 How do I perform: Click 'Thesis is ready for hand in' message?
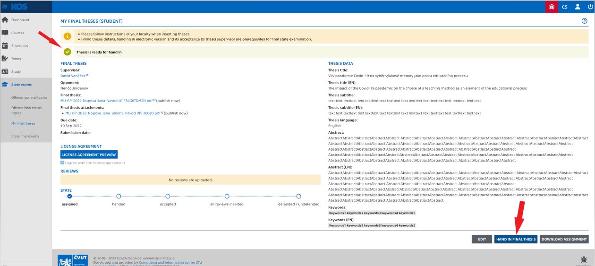[x=99, y=52]
